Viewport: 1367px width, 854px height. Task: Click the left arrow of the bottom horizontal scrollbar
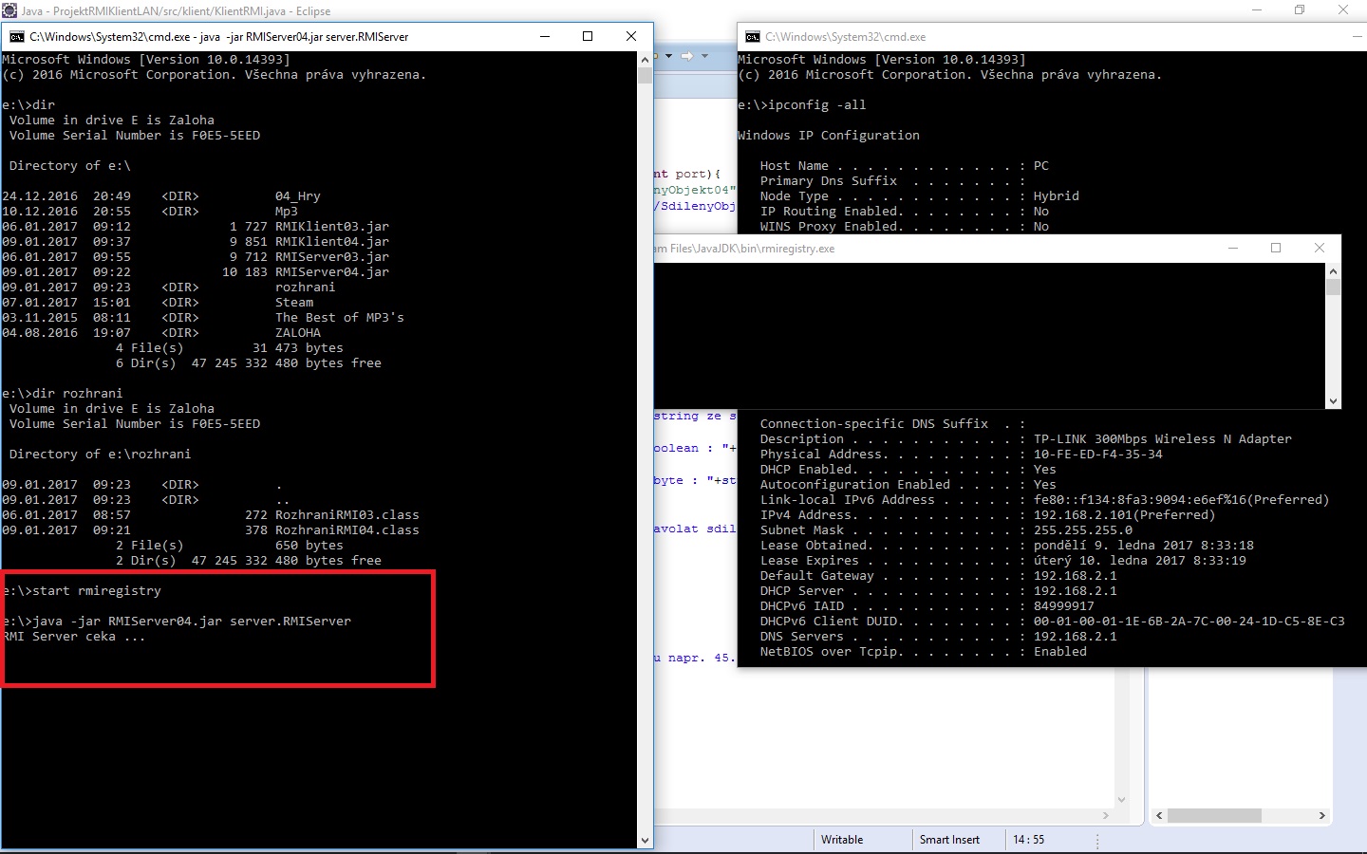[x=1159, y=815]
